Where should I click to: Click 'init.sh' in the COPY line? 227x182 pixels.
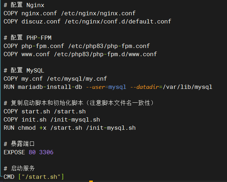[34, 120]
